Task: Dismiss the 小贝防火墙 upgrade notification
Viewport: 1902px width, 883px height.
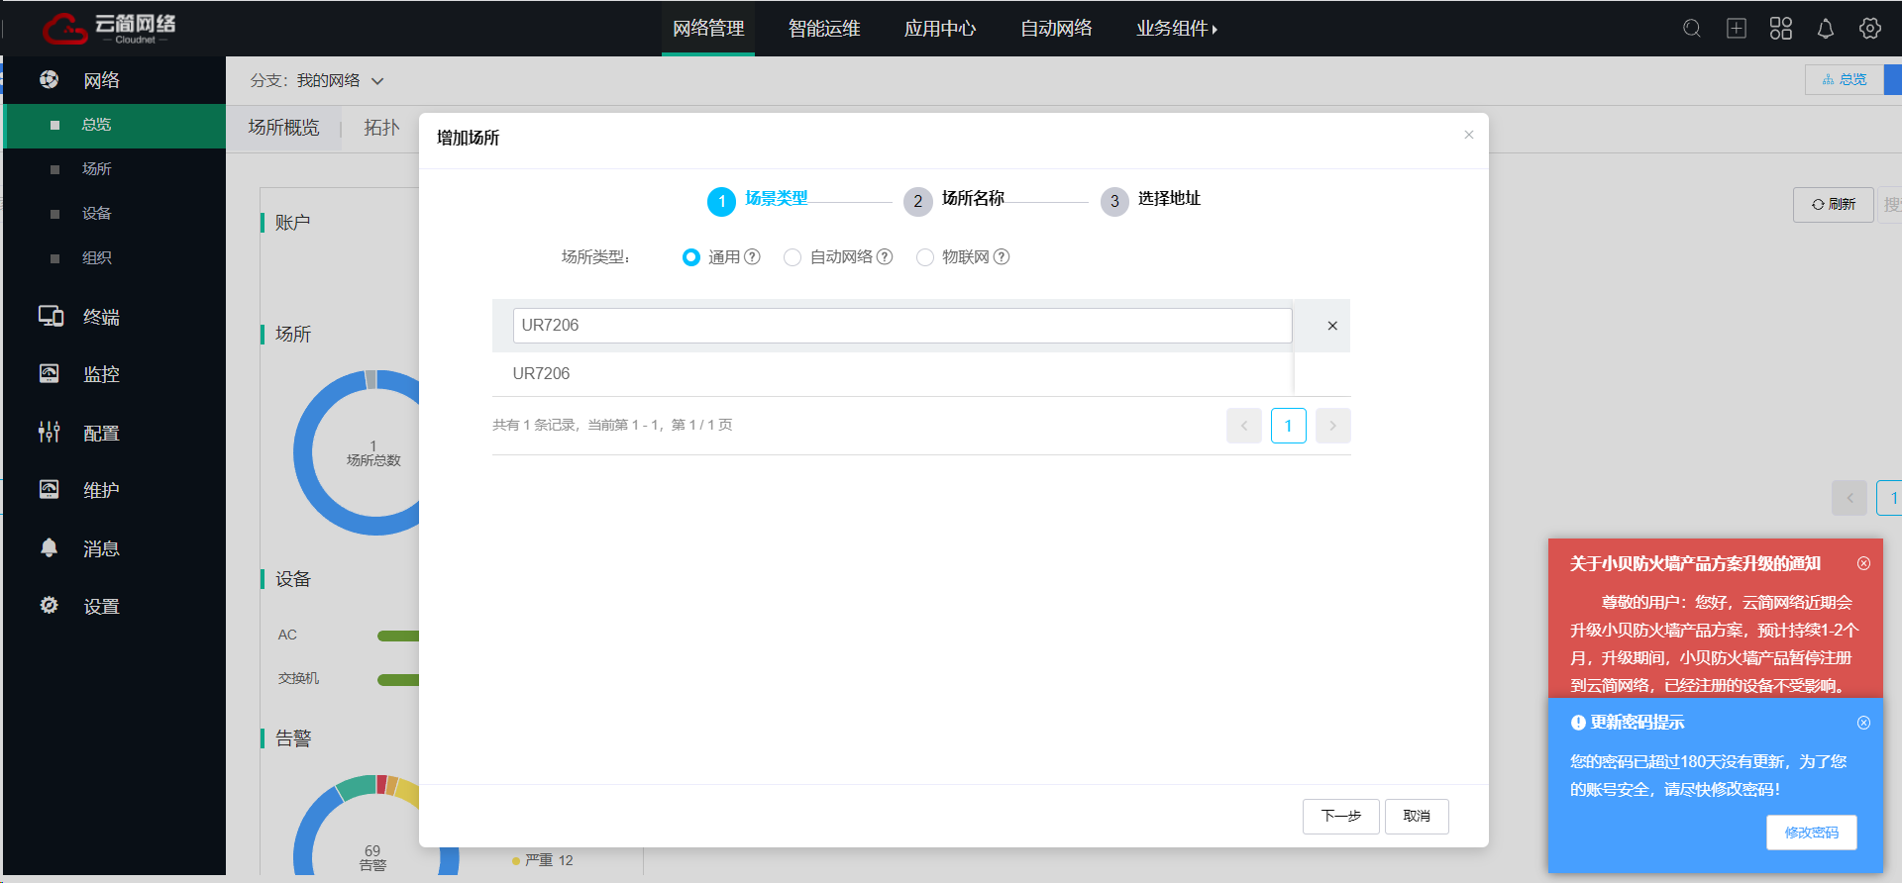Action: pos(1864,563)
